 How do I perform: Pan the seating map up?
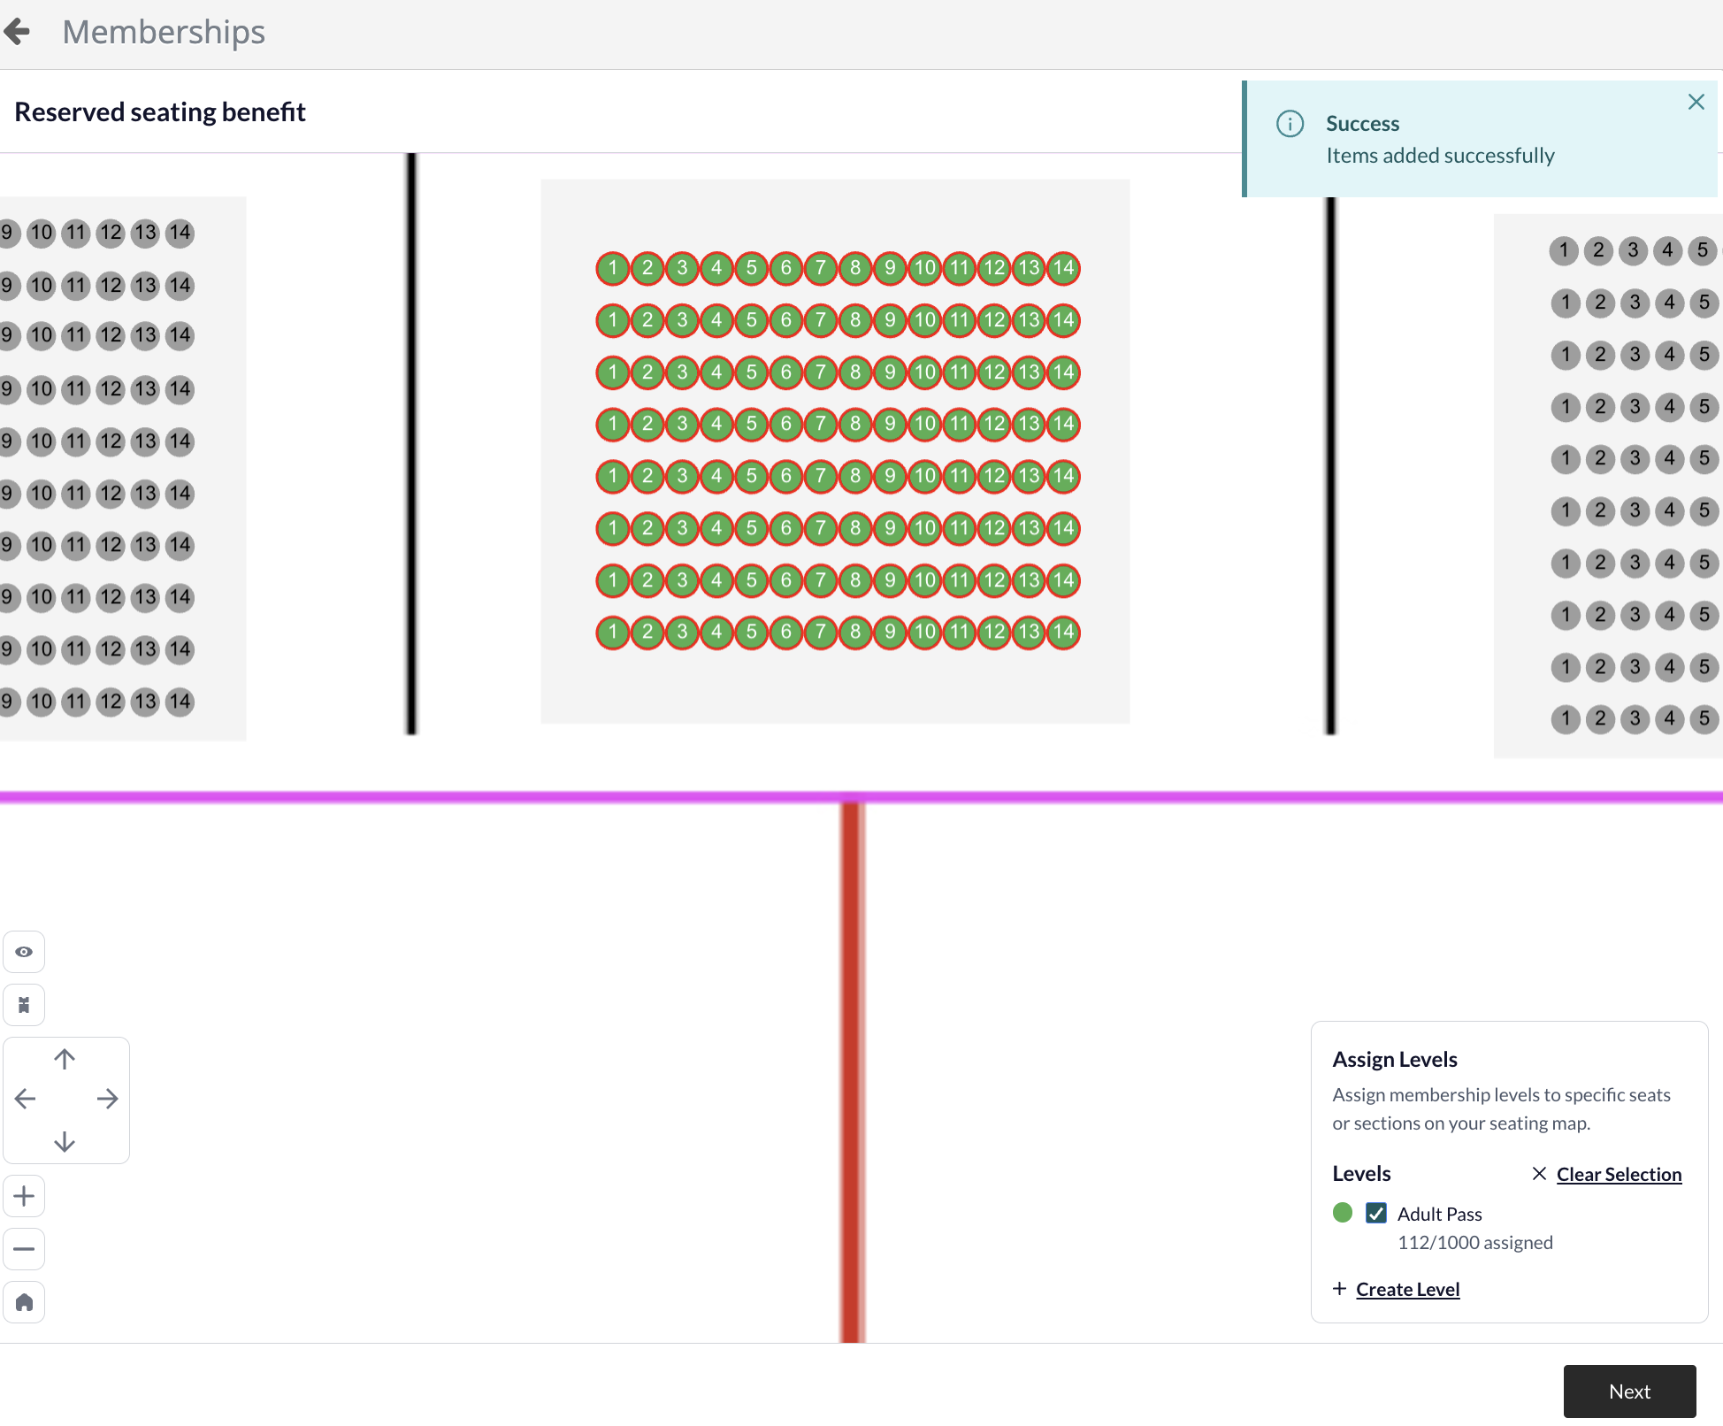[65, 1059]
